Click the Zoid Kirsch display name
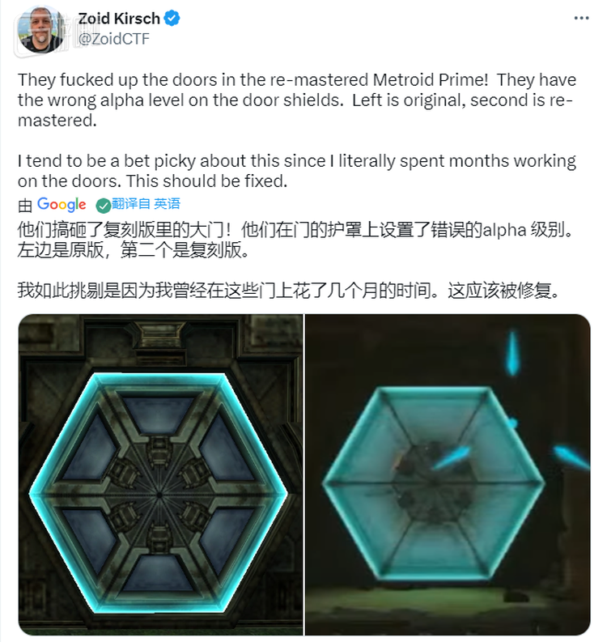The height and width of the screenshot is (642, 607). click(119, 19)
